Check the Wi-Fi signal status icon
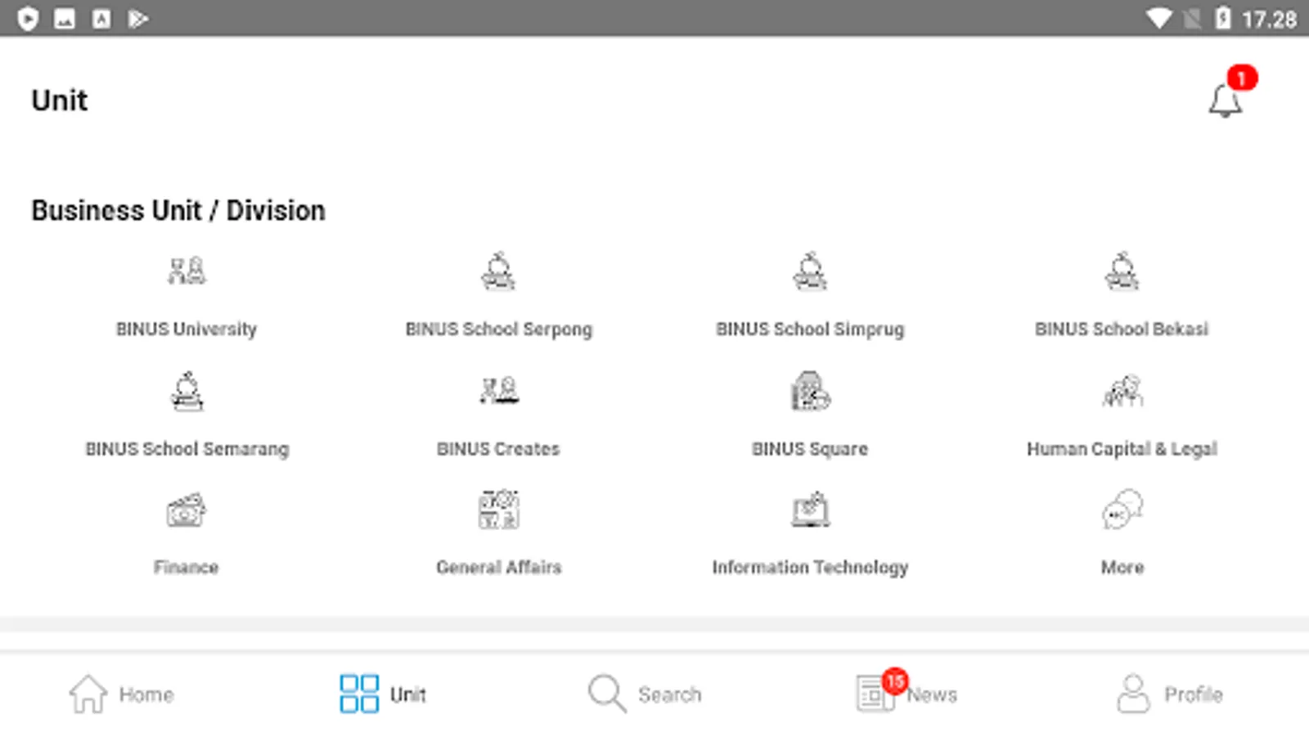Viewport: 1309px width, 736px height. 1158,18
